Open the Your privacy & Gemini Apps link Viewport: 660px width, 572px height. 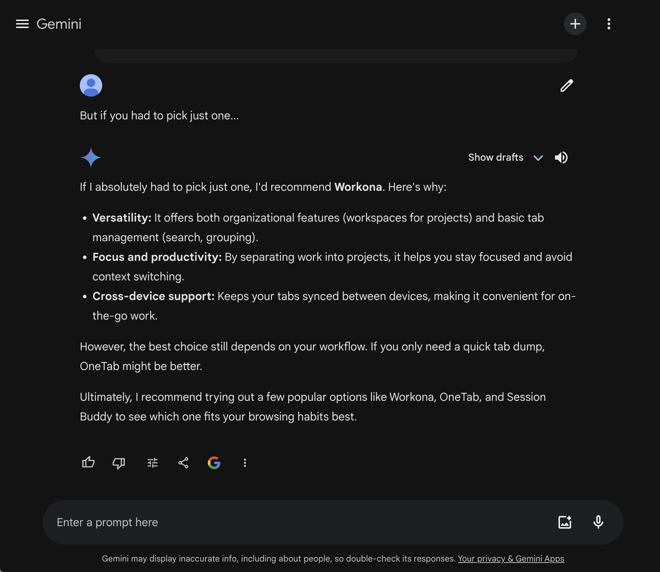(510, 558)
